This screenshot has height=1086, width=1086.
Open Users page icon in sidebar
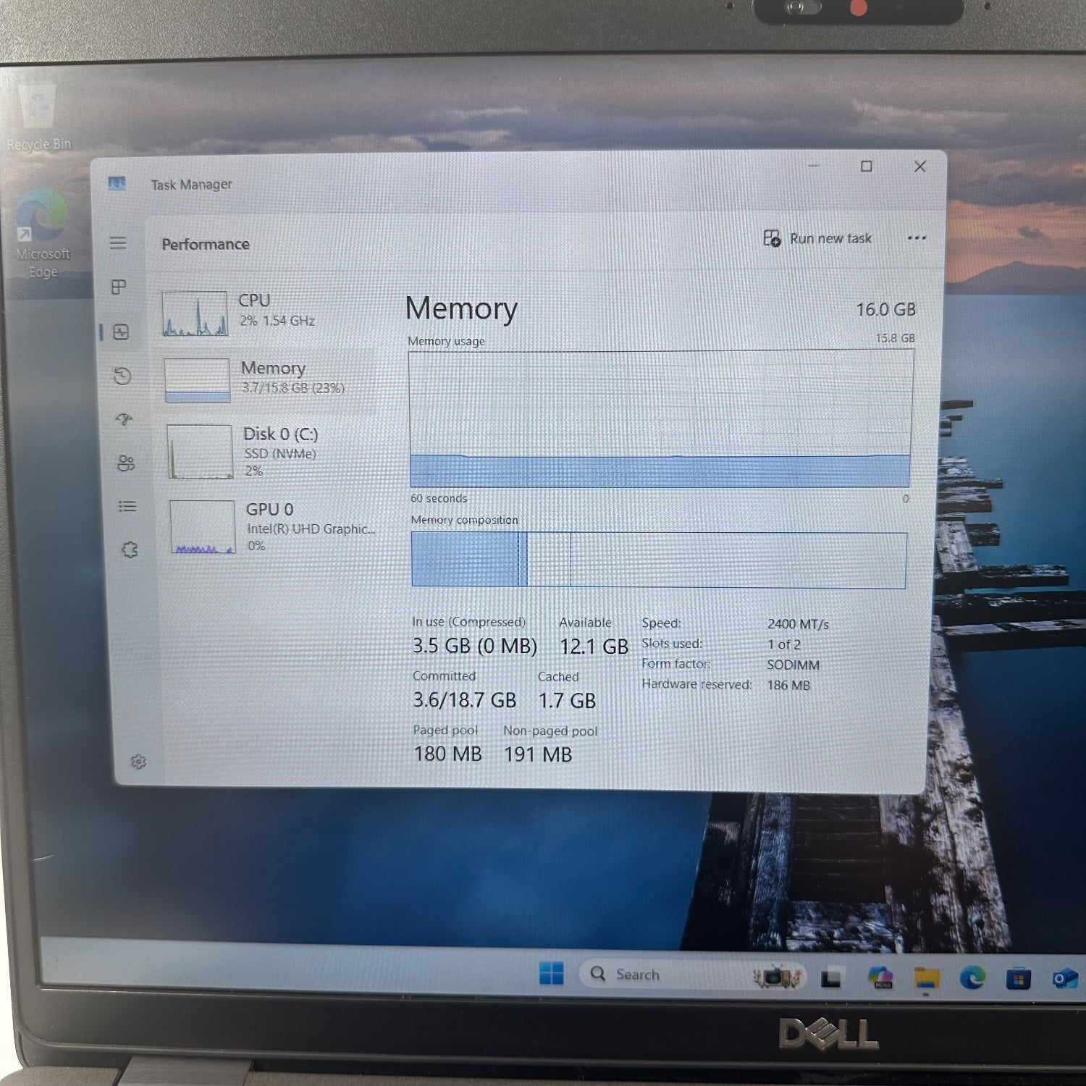[126, 463]
